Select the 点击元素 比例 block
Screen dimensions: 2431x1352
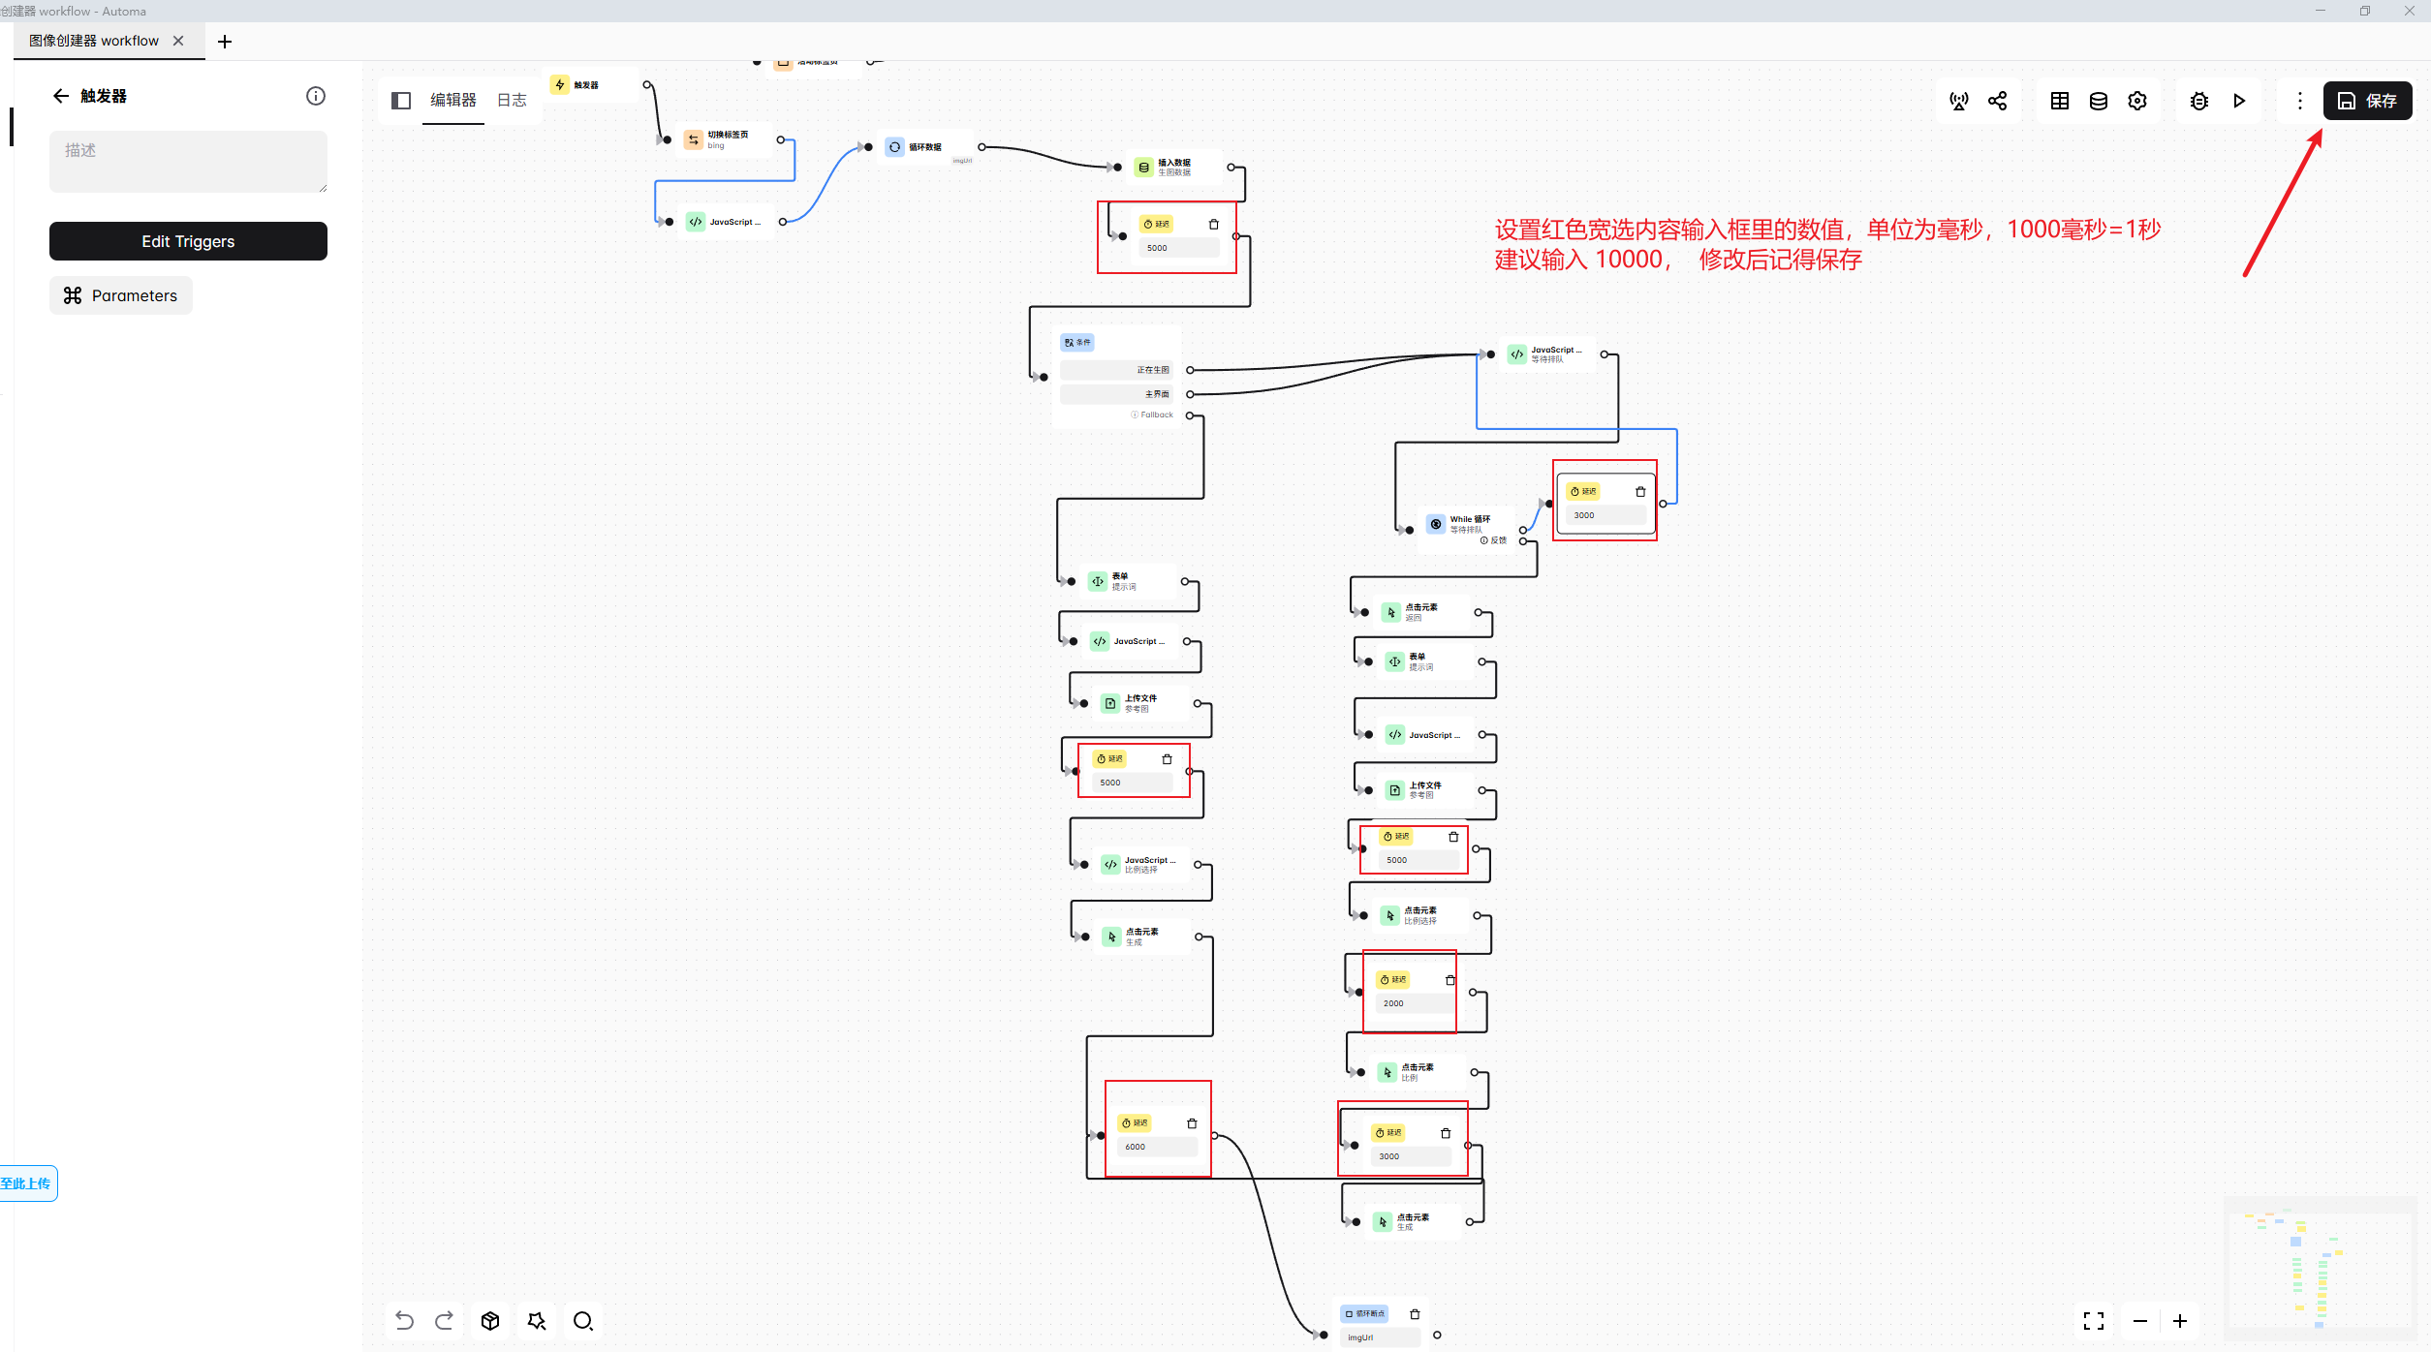coord(1418,1072)
